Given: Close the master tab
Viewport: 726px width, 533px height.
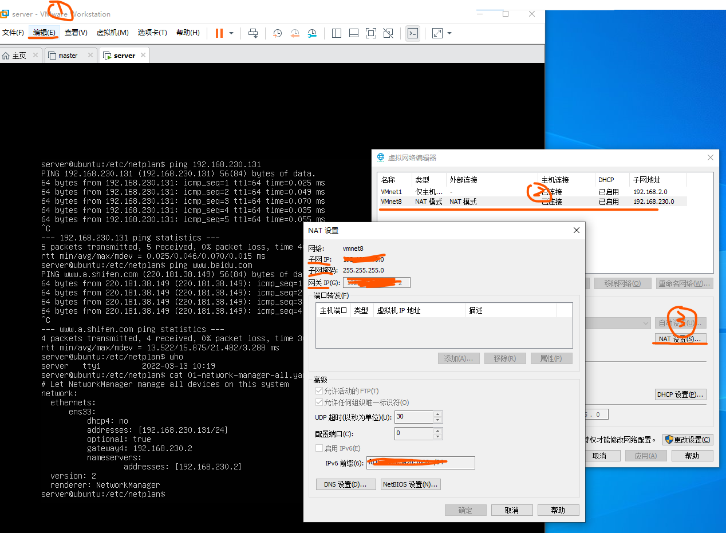Looking at the screenshot, I should click(90, 56).
